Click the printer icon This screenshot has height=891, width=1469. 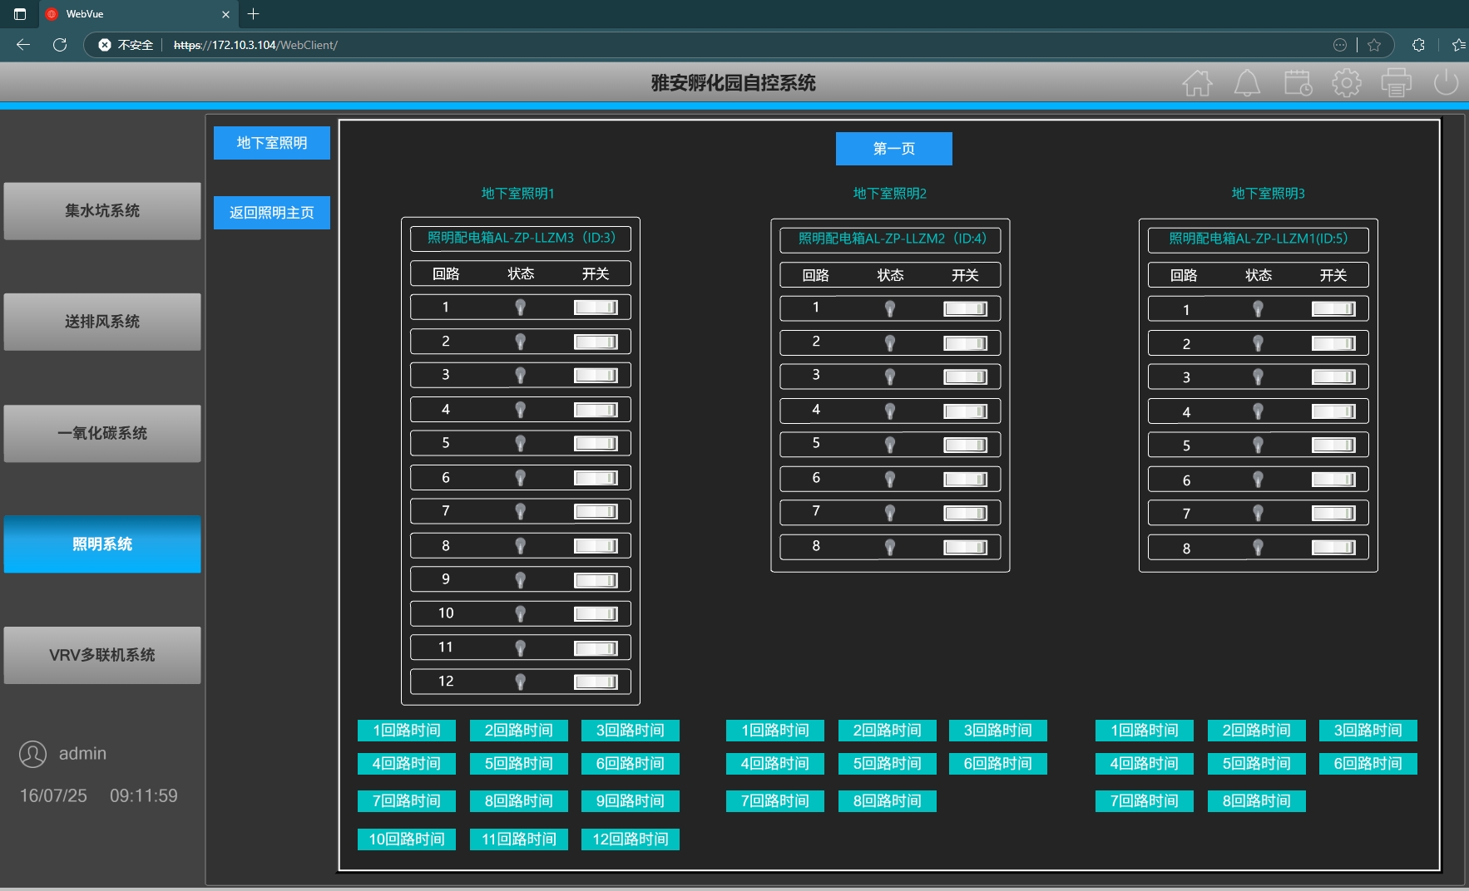(x=1396, y=83)
